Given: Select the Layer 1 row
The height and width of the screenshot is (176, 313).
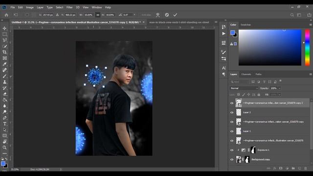Looking at the screenshot, I should [269, 132].
